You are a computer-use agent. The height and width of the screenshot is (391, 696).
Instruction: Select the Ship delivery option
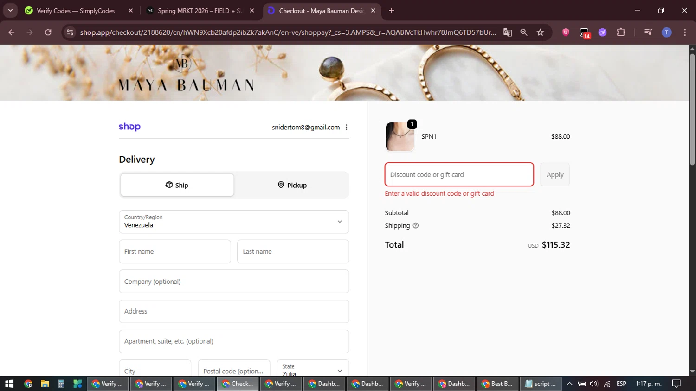click(177, 185)
